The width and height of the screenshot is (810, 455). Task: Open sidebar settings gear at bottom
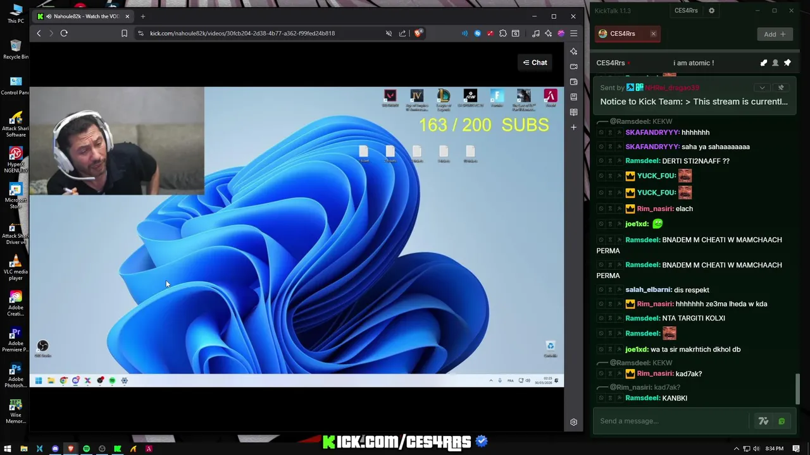tap(573, 422)
